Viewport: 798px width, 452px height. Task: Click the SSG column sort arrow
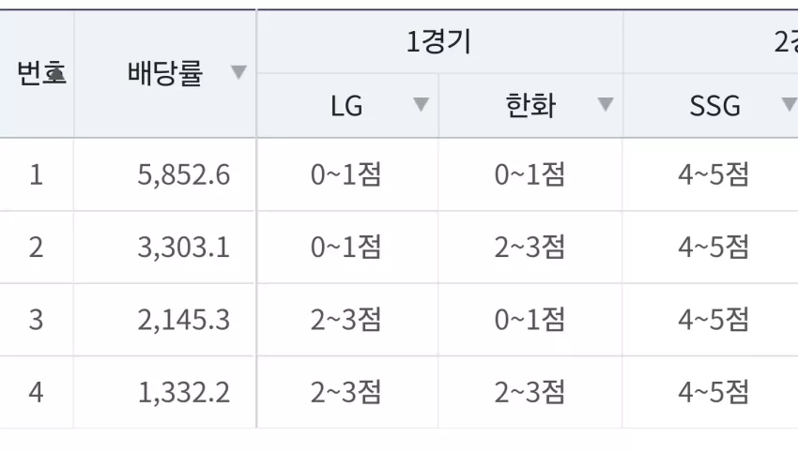(789, 104)
